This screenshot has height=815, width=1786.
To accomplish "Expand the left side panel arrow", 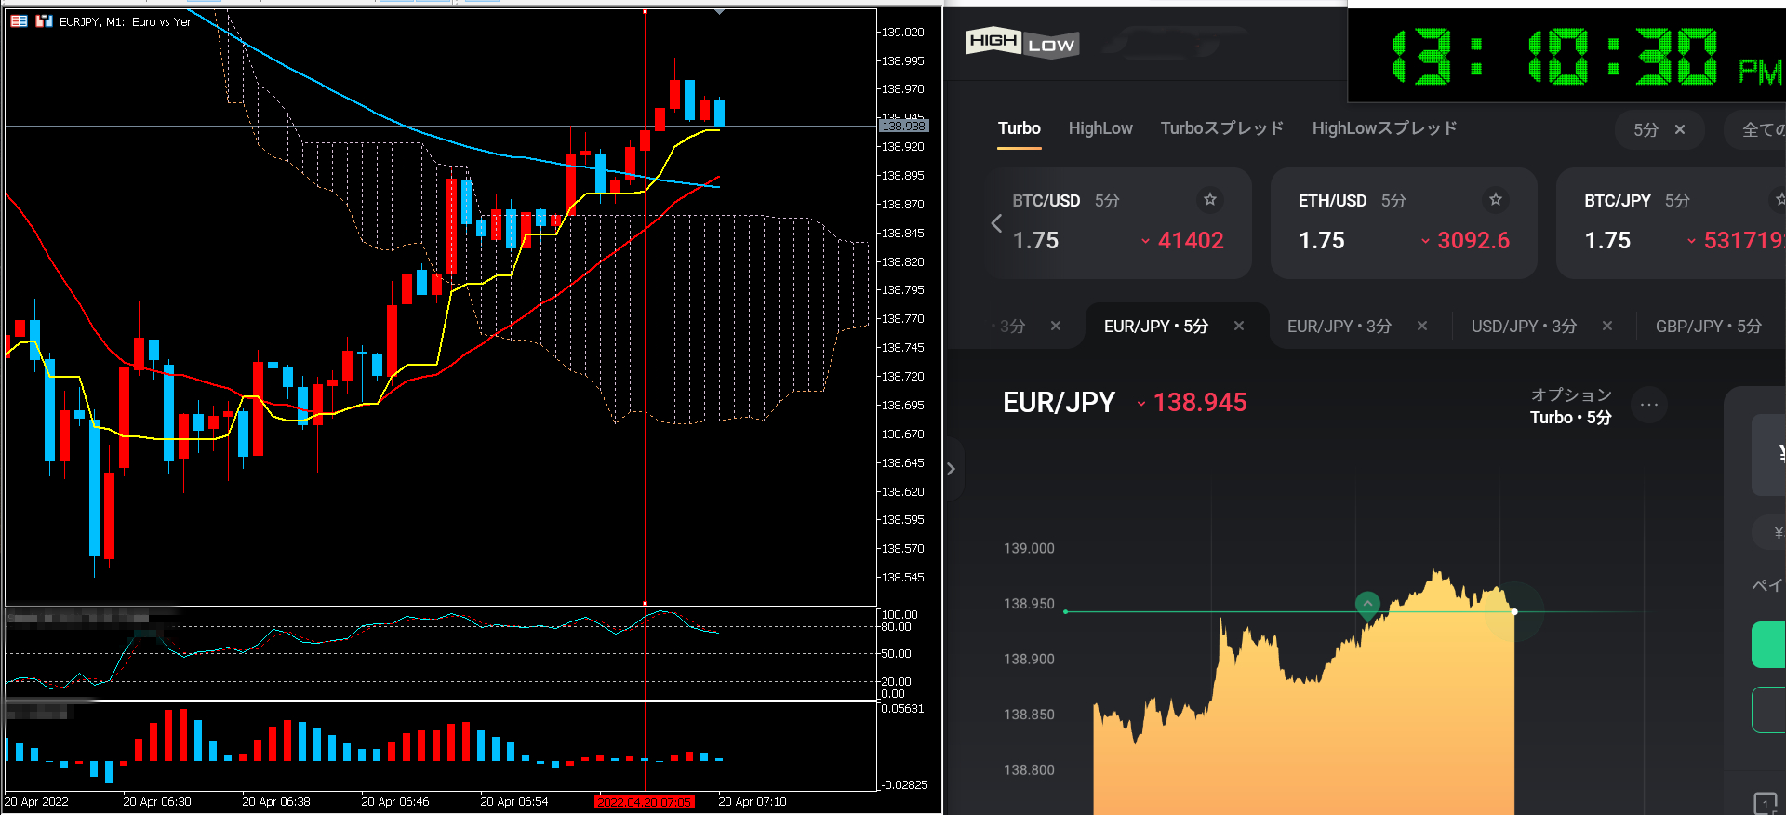I will [951, 469].
